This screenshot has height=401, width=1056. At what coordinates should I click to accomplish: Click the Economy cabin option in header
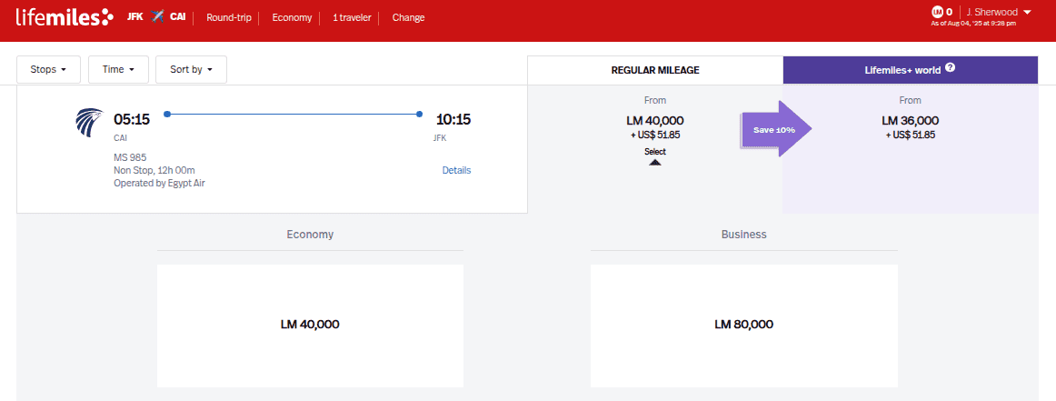[x=293, y=17]
